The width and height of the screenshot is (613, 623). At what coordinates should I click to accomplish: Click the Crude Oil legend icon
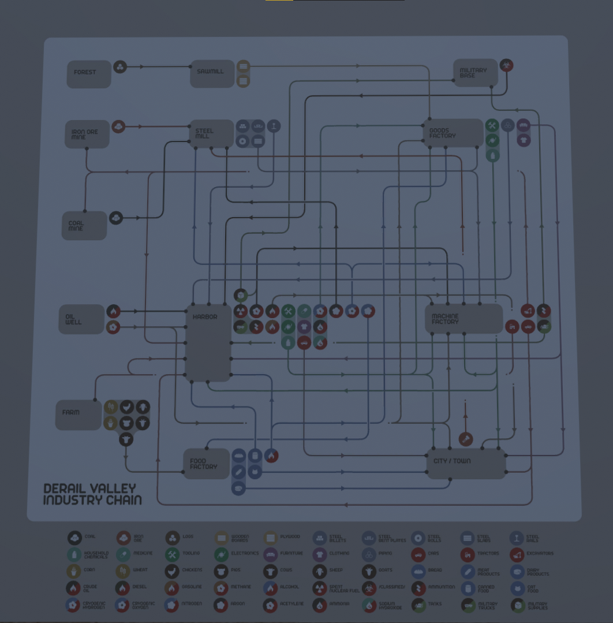pyautogui.click(x=73, y=588)
